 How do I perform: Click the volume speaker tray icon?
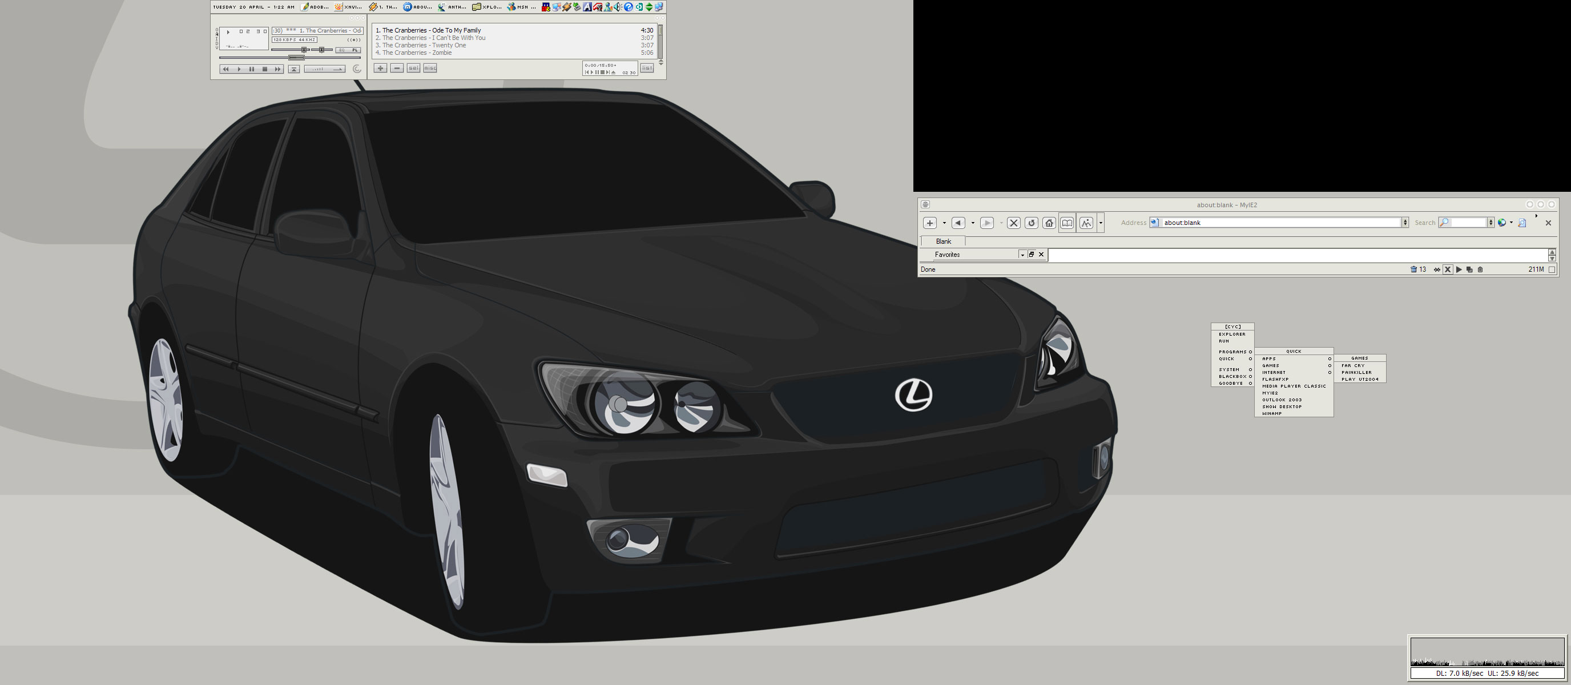click(x=617, y=7)
